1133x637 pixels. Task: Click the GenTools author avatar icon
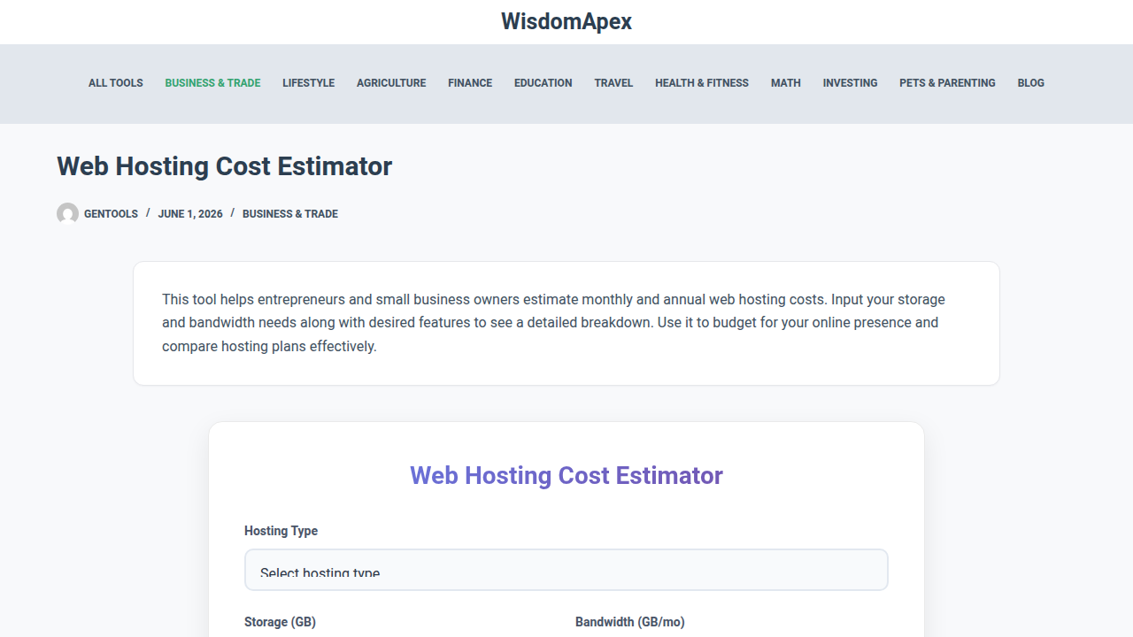pos(67,213)
